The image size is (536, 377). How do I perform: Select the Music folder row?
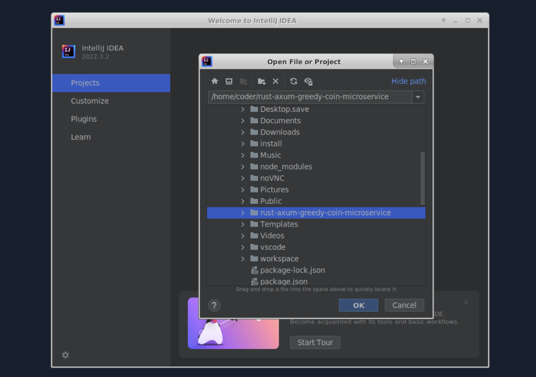[316, 155]
